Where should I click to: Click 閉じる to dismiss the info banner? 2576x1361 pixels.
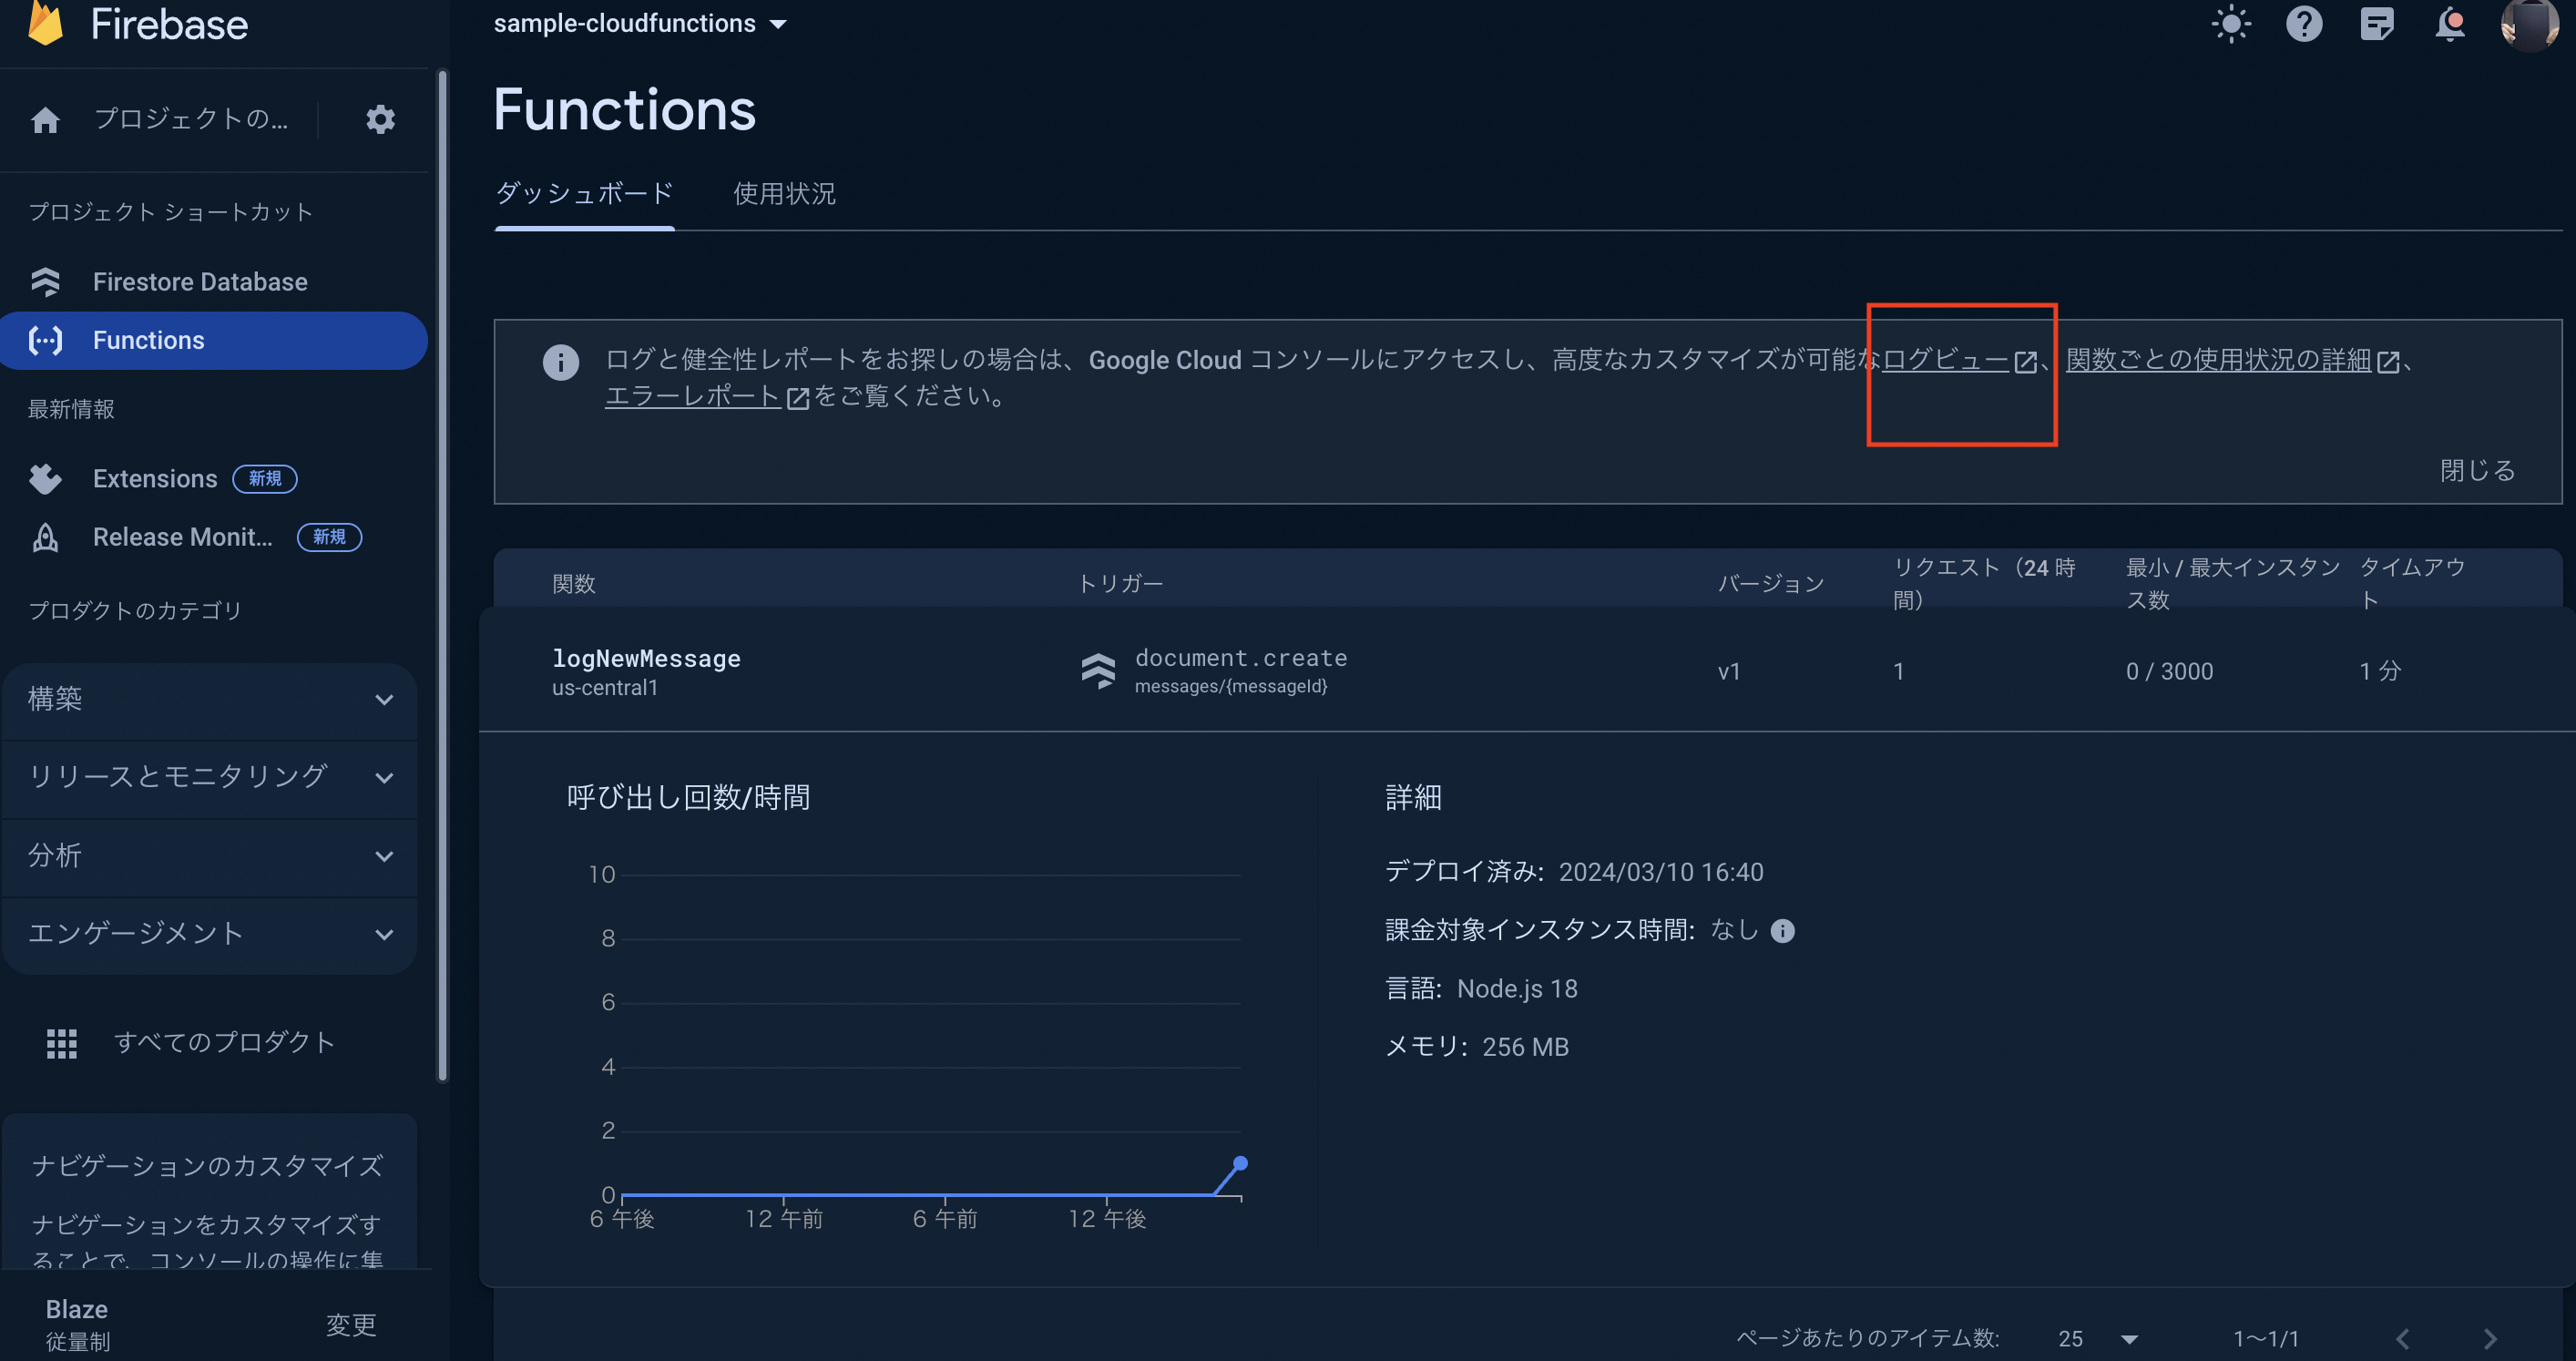tap(2477, 470)
